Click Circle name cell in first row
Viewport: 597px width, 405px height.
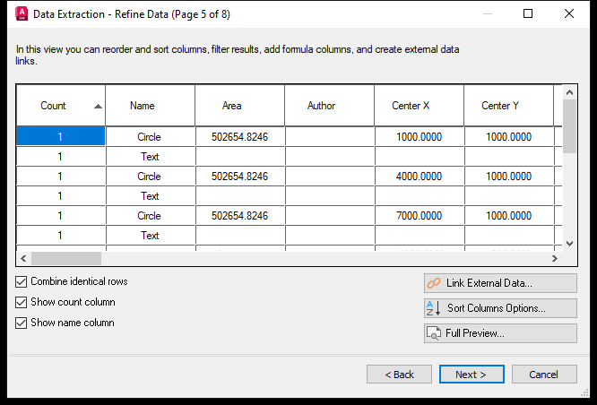click(150, 137)
